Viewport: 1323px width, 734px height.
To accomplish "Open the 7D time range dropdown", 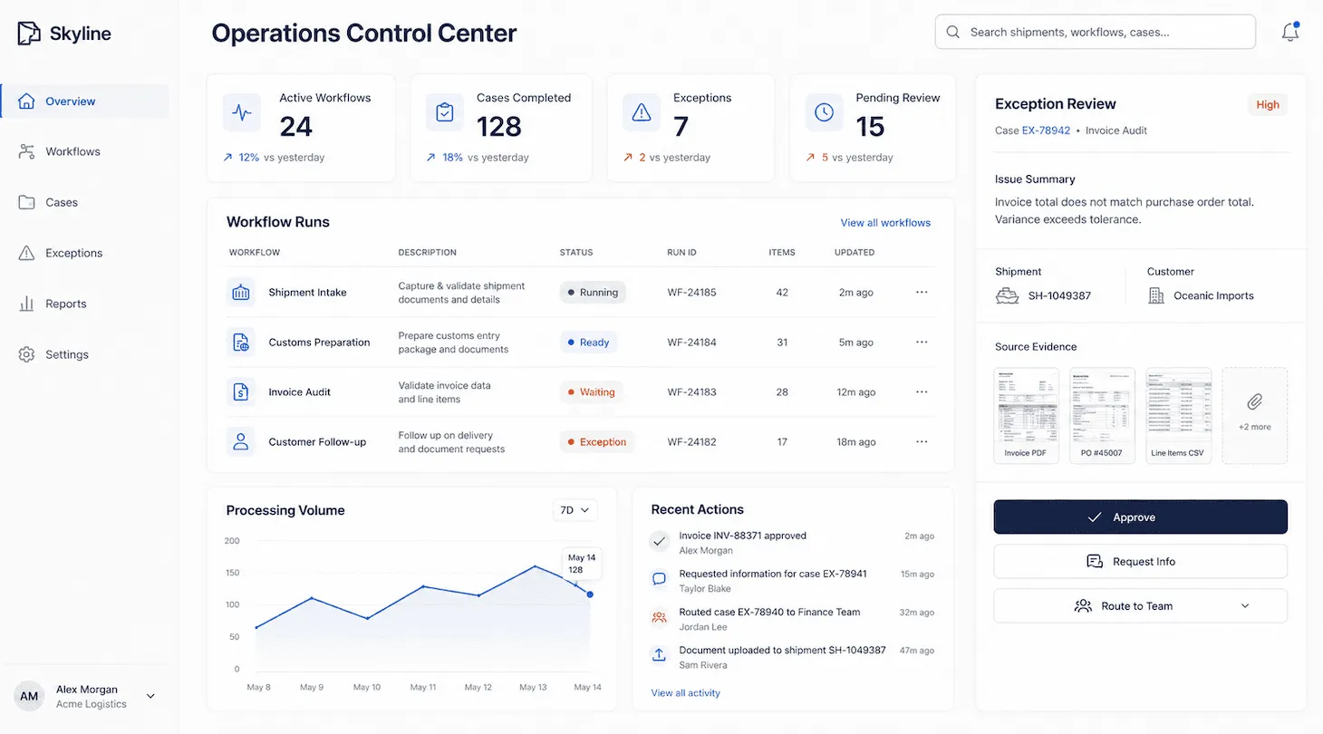I will [x=575, y=510].
